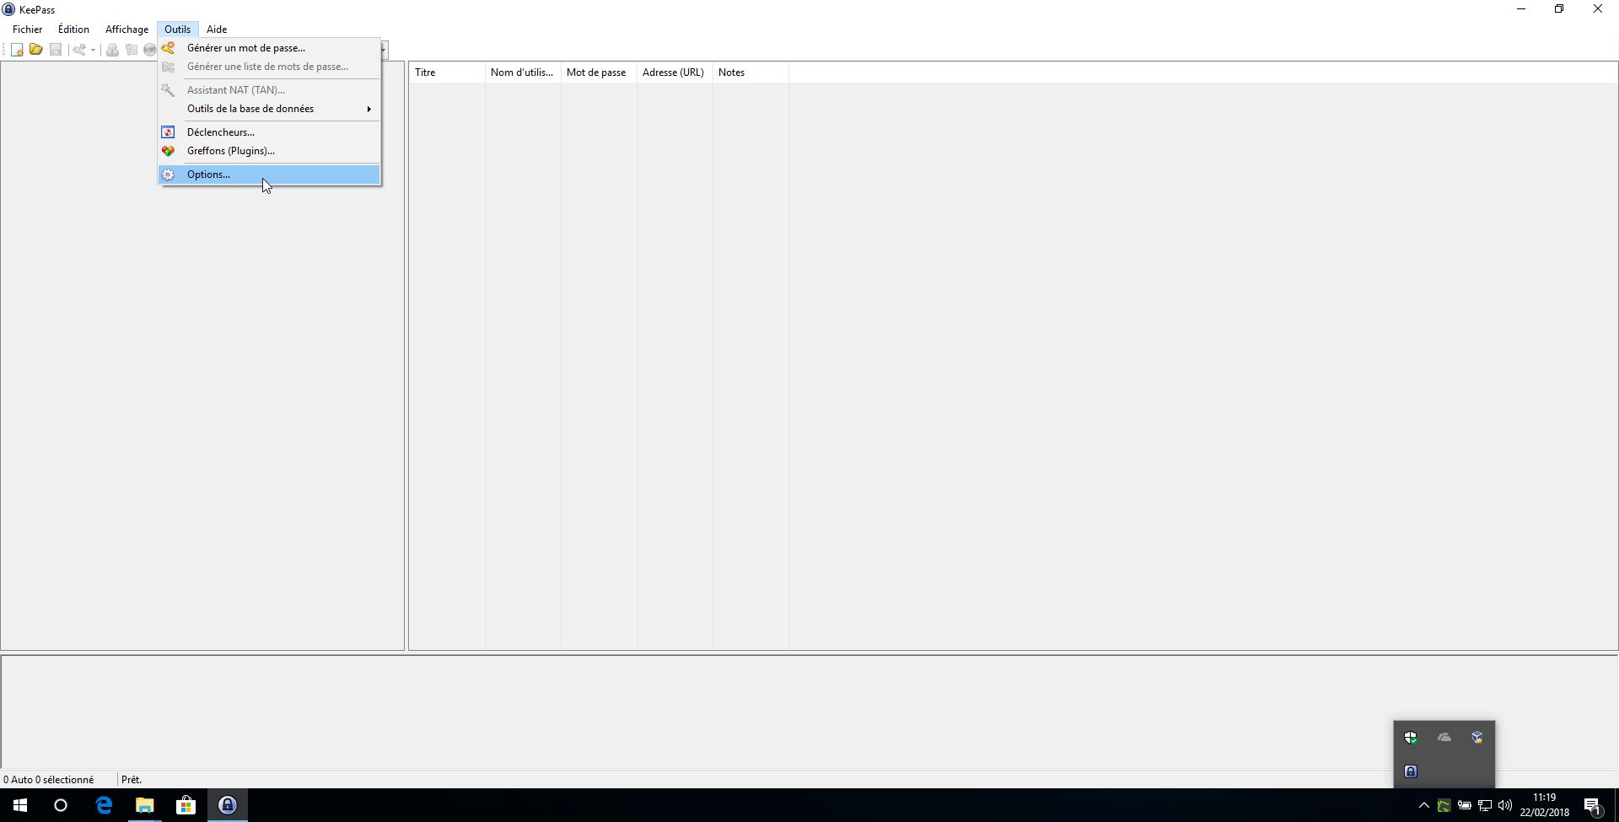Click the network tray icon

tap(1485, 805)
